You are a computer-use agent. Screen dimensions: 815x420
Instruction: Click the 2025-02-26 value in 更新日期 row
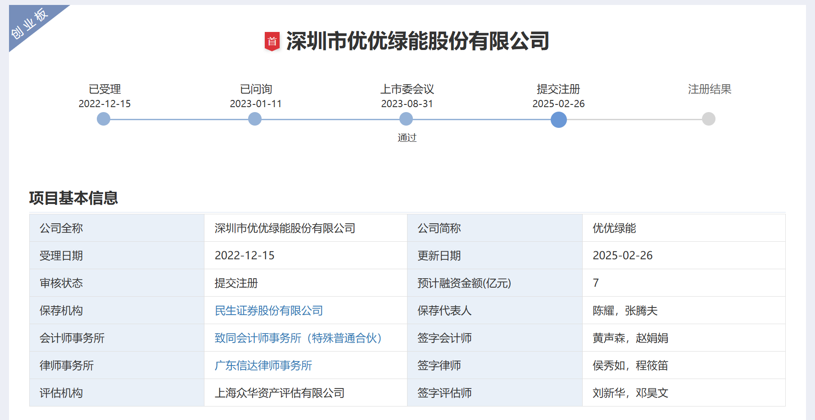pyautogui.click(x=684, y=256)
